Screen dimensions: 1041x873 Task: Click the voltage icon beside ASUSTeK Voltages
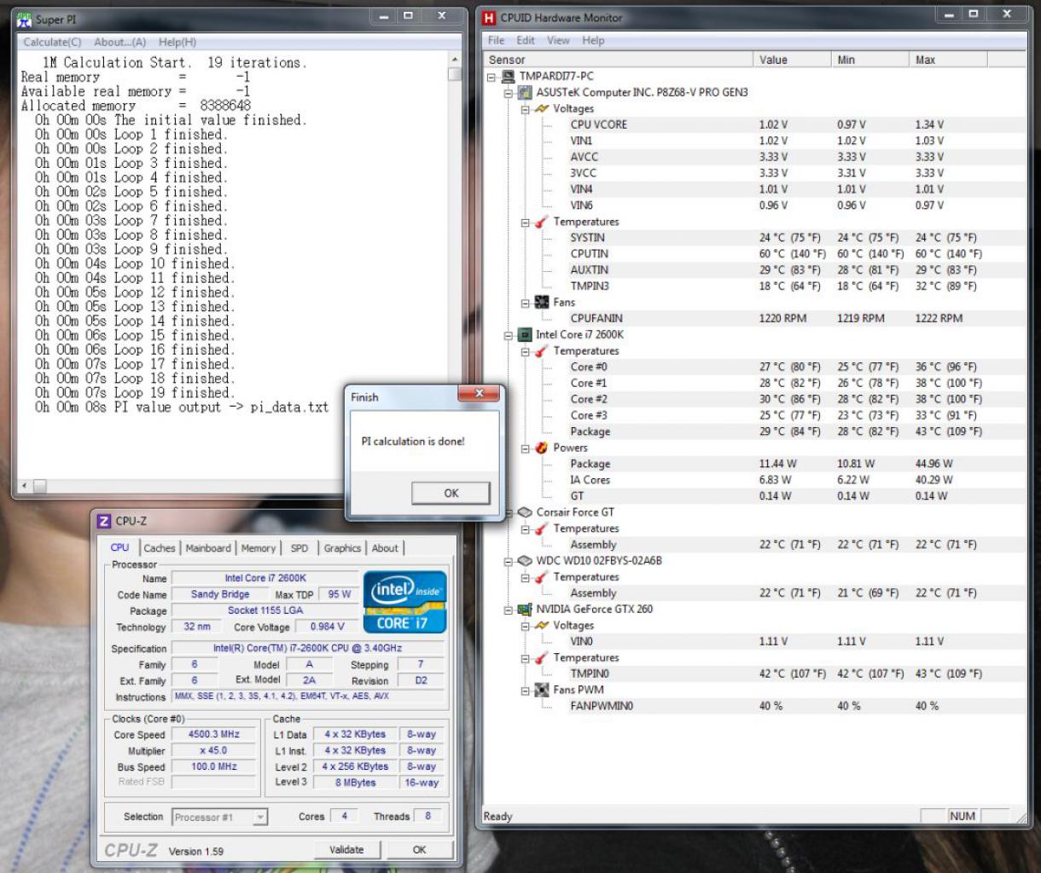point(542,108)
